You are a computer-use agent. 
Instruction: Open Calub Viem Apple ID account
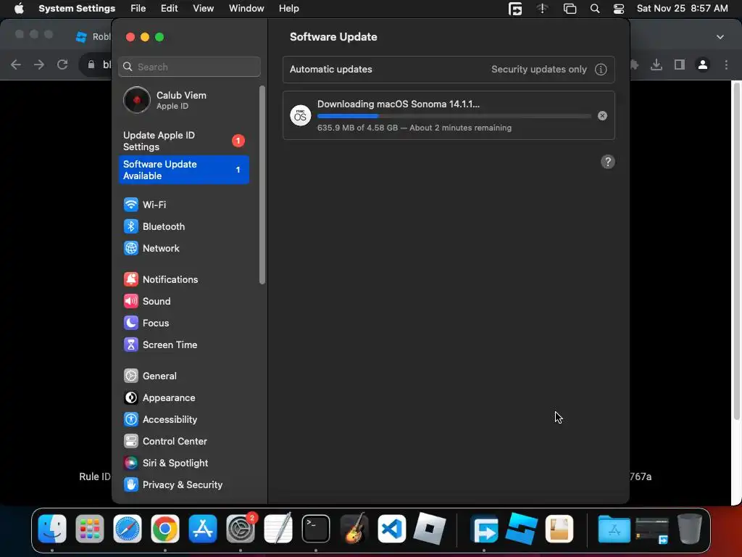pos(183,100)
